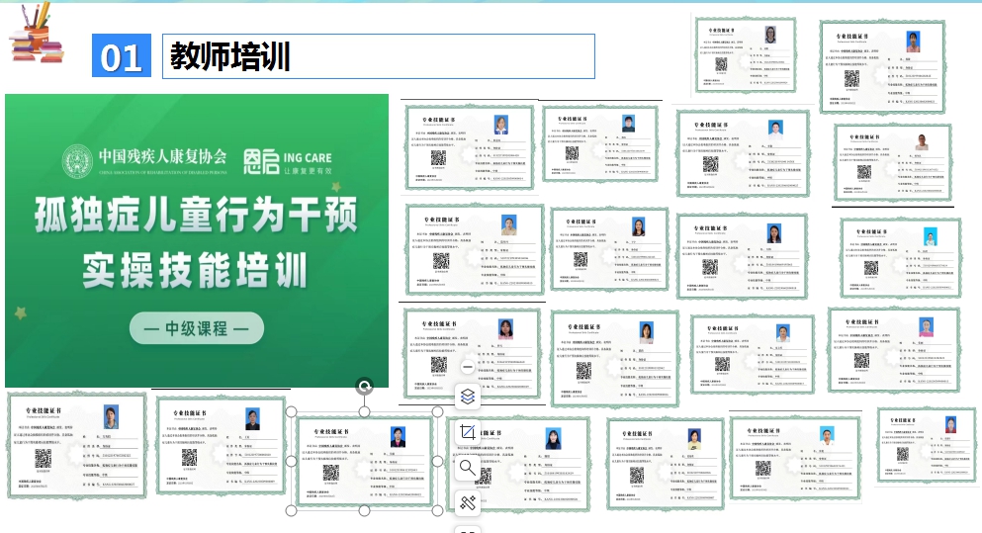
Task: Click the 恩启 ING CARE logo
Action: (288, 161)
